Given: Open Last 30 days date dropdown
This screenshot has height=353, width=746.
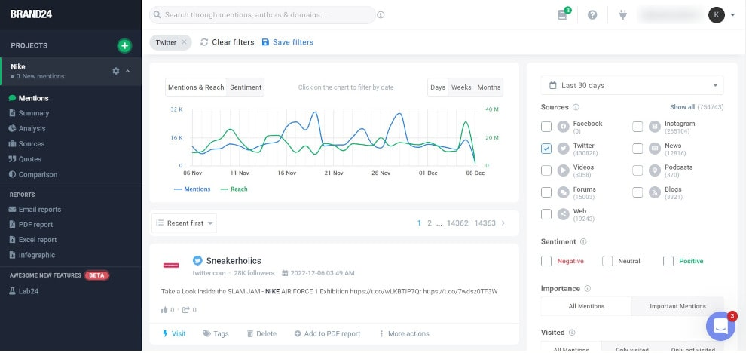Looking at the screenshot, I should pyautogui.click(x=632, y=86).
